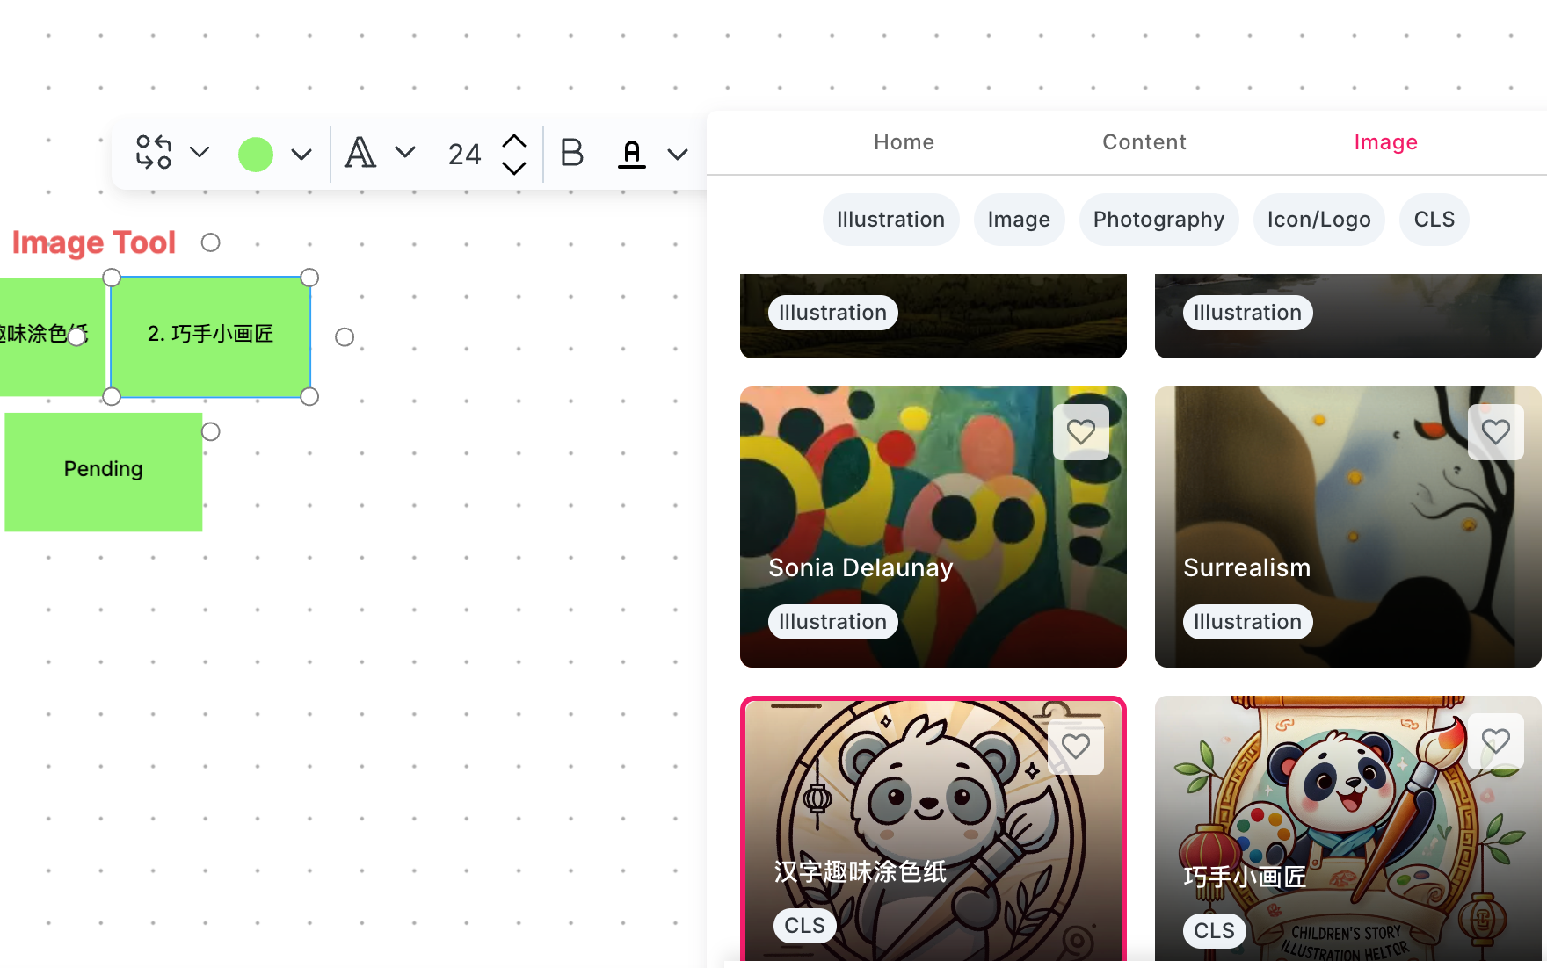1547x968 pixels.
Task: Toggle bold formatting
Action: (x=572, y=153)
